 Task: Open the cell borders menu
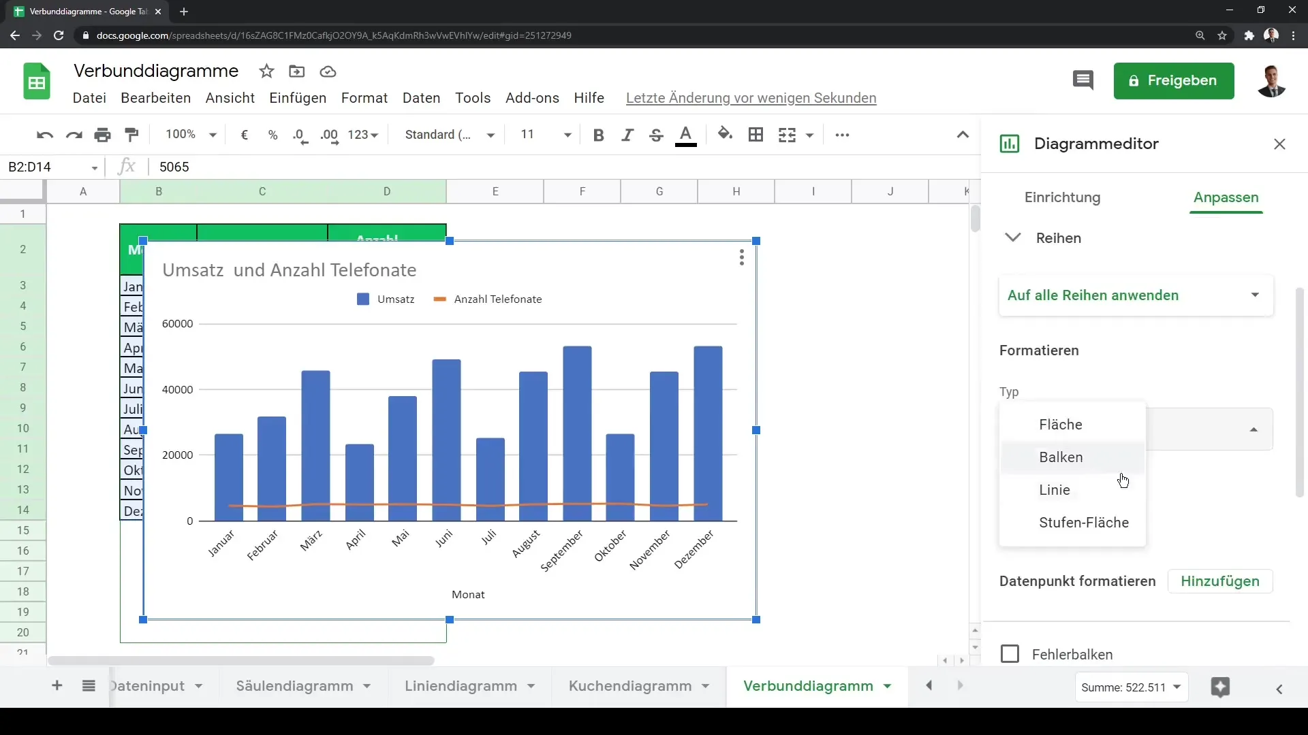click(x=756, y=135)
